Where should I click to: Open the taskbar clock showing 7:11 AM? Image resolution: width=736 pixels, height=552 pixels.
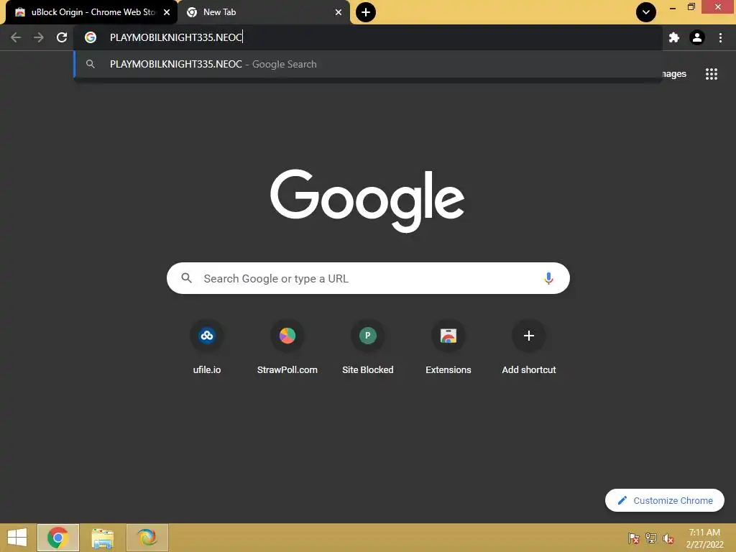(x=704, y=538)
